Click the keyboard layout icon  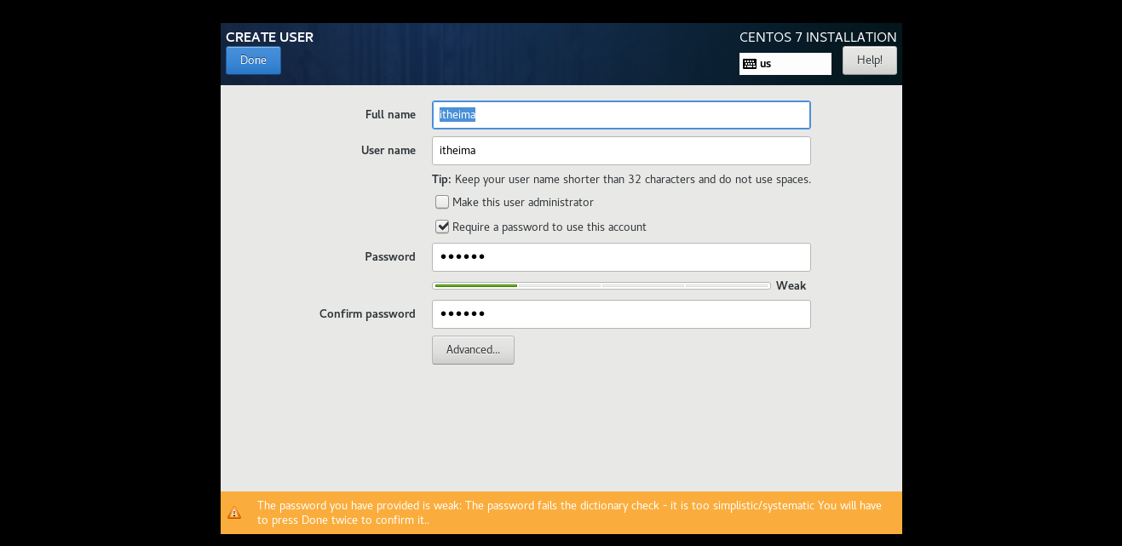click(x=750, y=64)
